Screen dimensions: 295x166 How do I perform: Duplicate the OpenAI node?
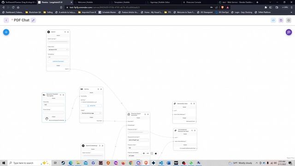65,32
